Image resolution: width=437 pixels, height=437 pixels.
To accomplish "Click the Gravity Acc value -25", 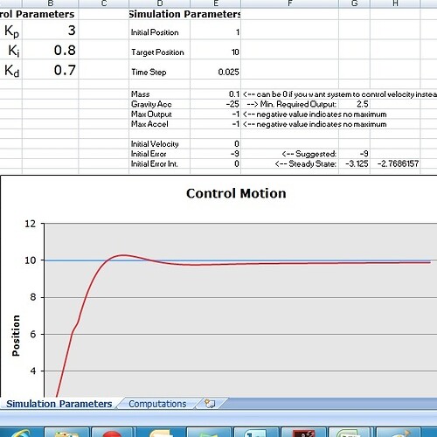I will point(216,104).
